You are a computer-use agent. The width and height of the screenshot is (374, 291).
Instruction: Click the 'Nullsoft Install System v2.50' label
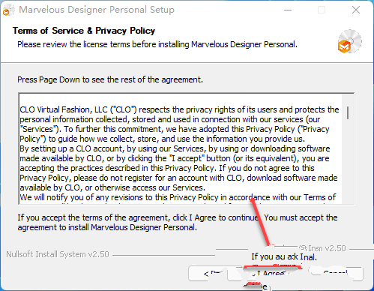[58, 254]
